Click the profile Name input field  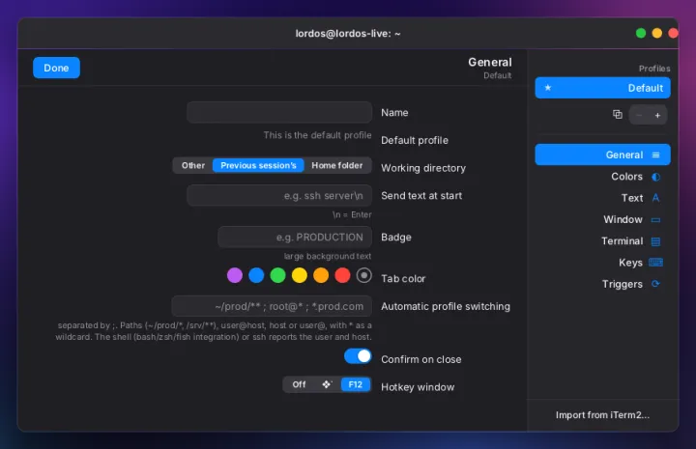(279, 112)
